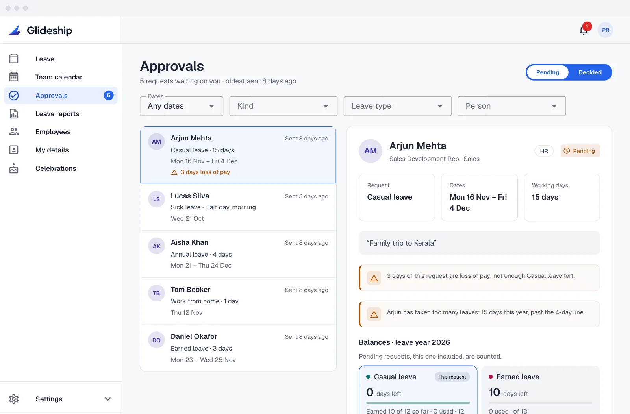Screen dimensions: 630x414
Task: Click the LS avatar of Lucas Silva
Action: click(156, 199)
